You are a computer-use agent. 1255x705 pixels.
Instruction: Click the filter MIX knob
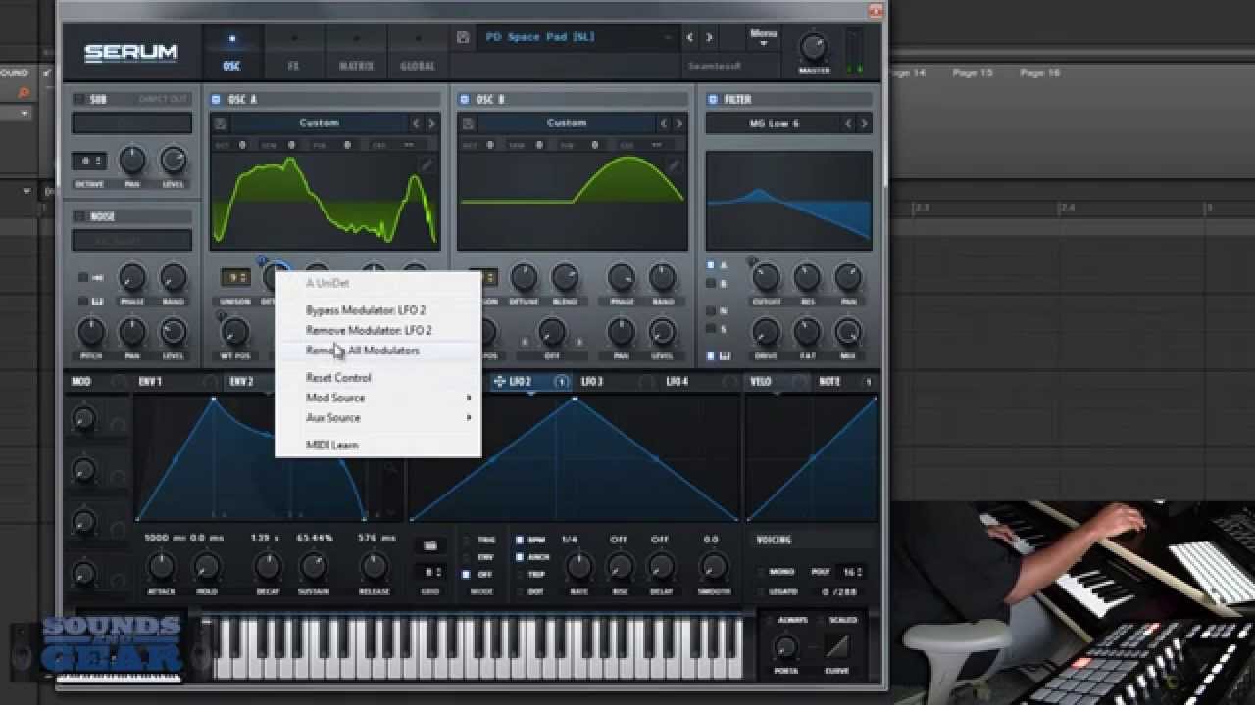848,332
